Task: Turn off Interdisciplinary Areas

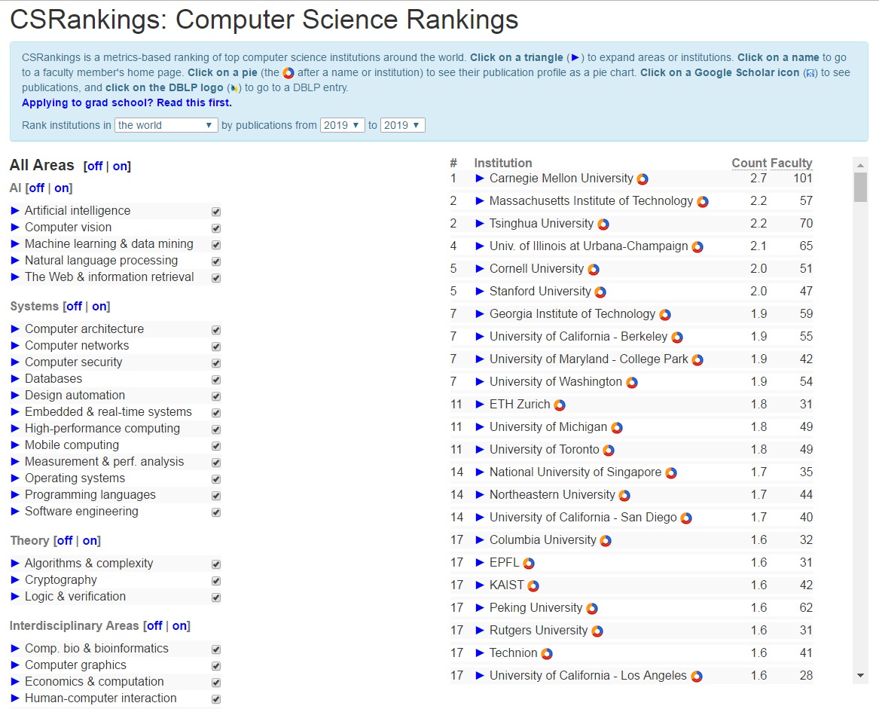Action: coord(154,625)
